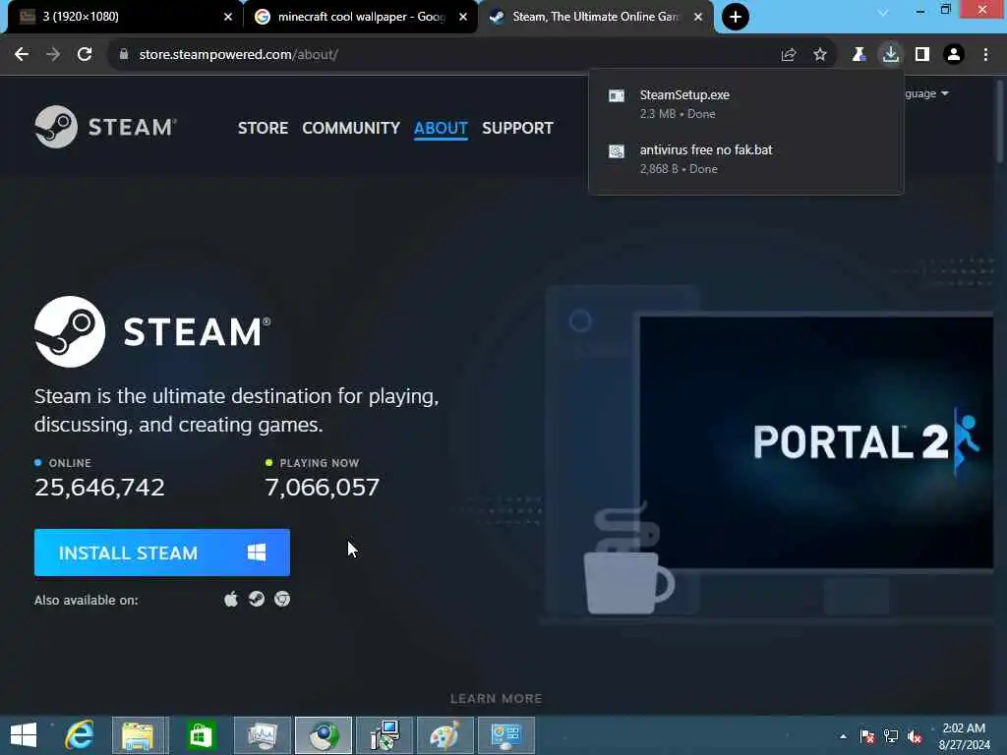Close the 3 (1920×1080) tab
The width and height of the screenshot is (1007, 755).
[227, 17]
